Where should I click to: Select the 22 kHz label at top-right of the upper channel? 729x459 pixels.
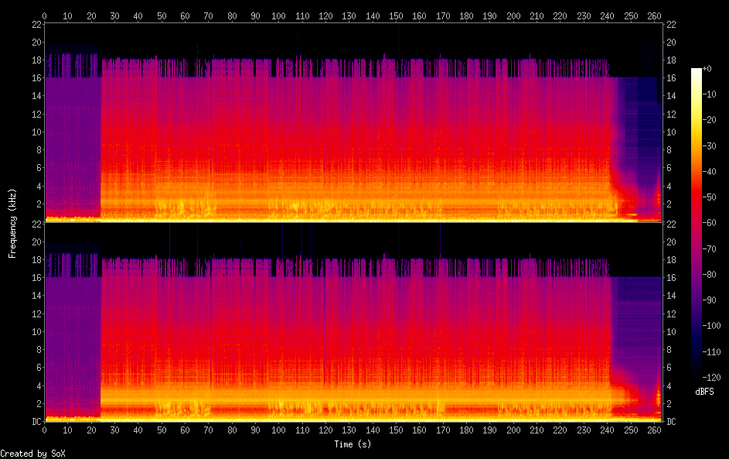pos(672,24)
